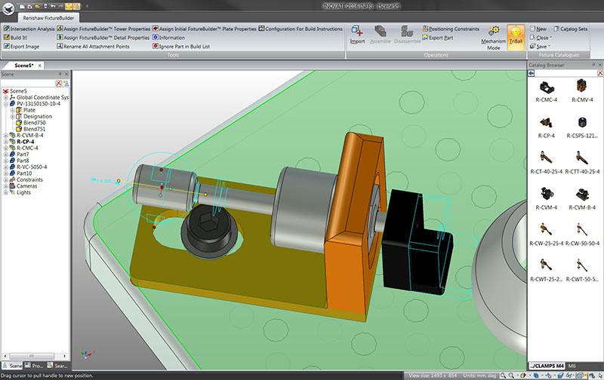Expand the Cameras tree node
Viewport: 604px width, 380px height.
tap(6, 186)
